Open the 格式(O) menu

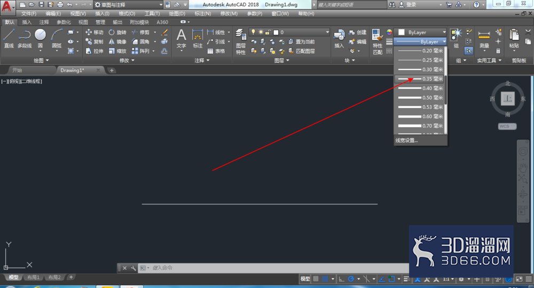click(127, 14)
